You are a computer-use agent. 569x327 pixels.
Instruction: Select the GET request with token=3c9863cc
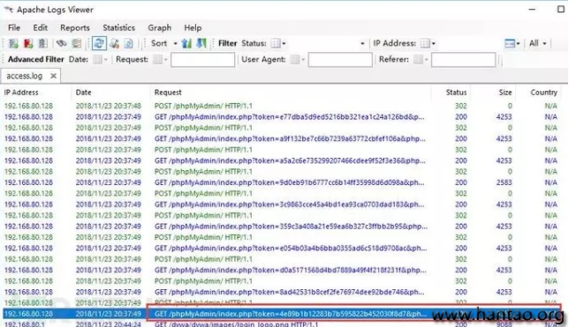point(289,204)
